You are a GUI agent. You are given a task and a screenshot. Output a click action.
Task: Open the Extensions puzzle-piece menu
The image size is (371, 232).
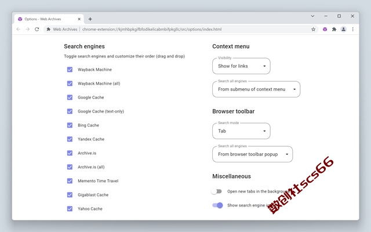(x=334, y=29)
